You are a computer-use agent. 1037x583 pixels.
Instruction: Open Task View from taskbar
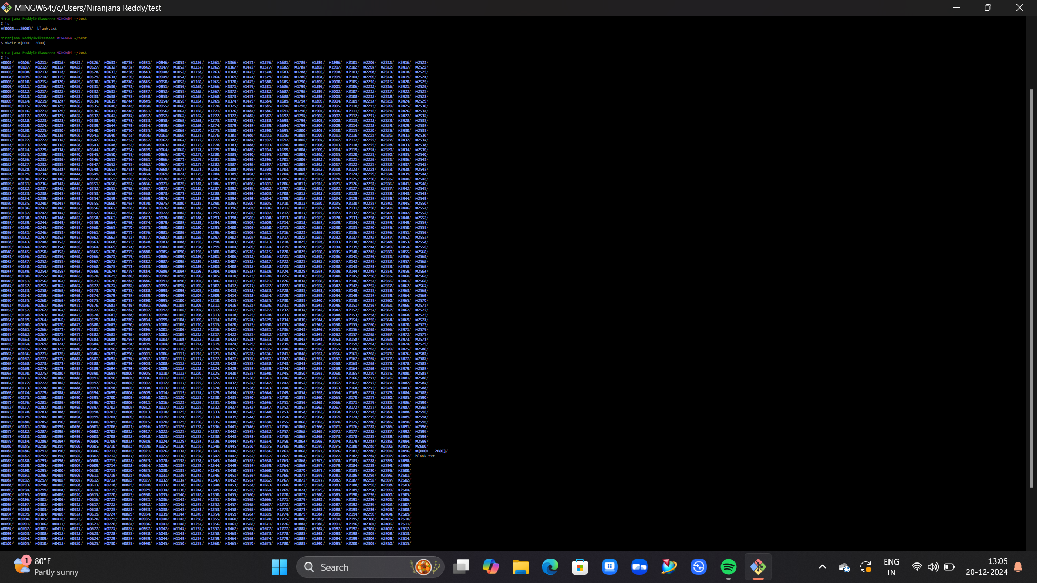coord(461,567)
